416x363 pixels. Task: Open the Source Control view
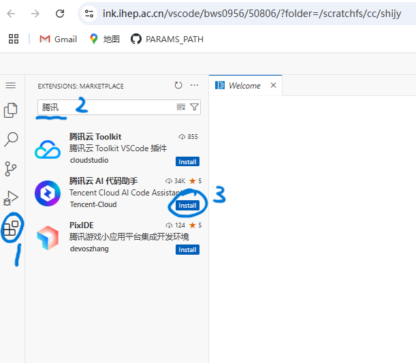pos(11,169)
